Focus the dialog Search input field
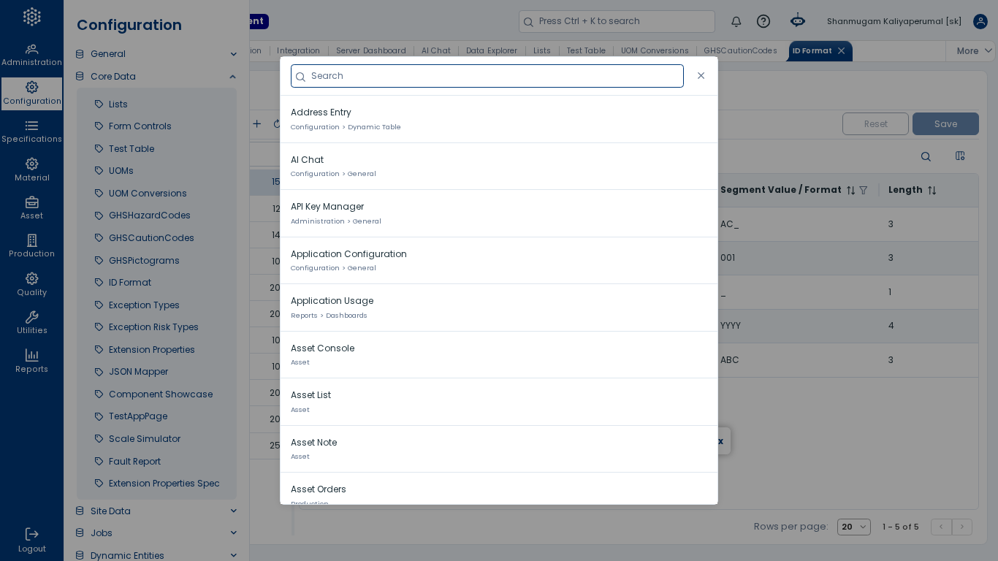Screen dimensions: 998x561 pos(487,76)
